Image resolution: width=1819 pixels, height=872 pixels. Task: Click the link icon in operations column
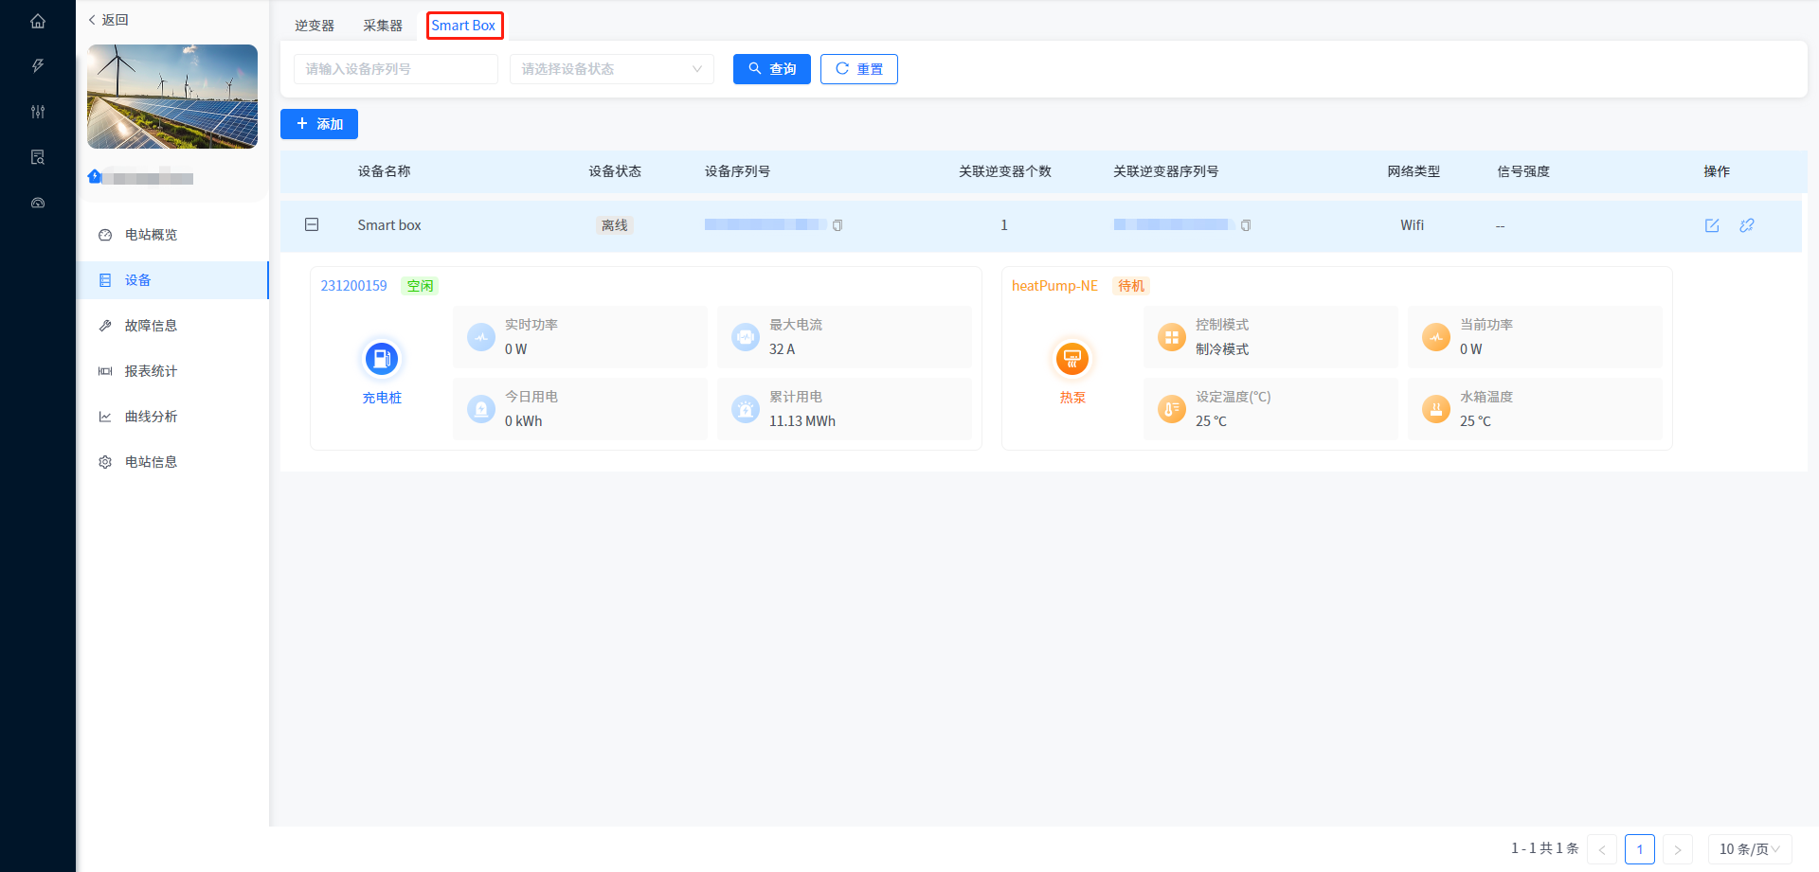click(1747, 225)
